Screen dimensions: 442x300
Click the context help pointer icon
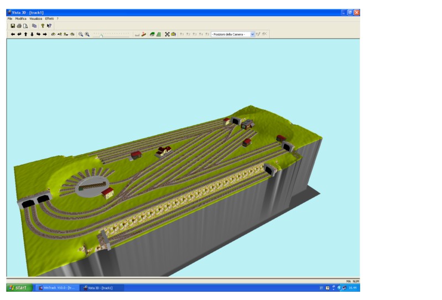pyautogui.click(x=49, y=26)
